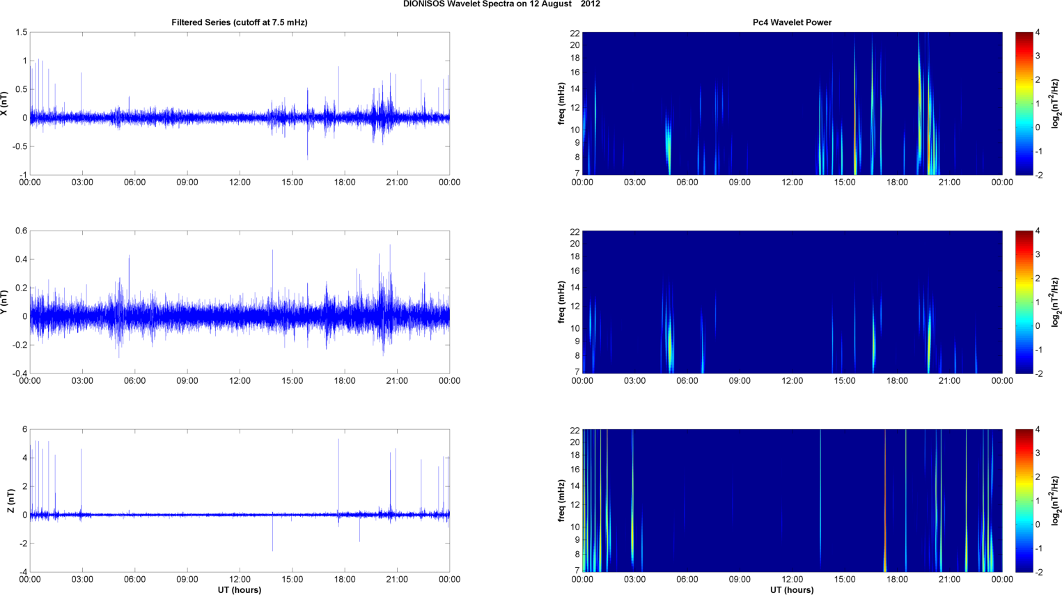Click the colorbar beside X-component spectrogram
Image resolution: width=1062 pixels, height=595 pixels.
point(1024,104)
